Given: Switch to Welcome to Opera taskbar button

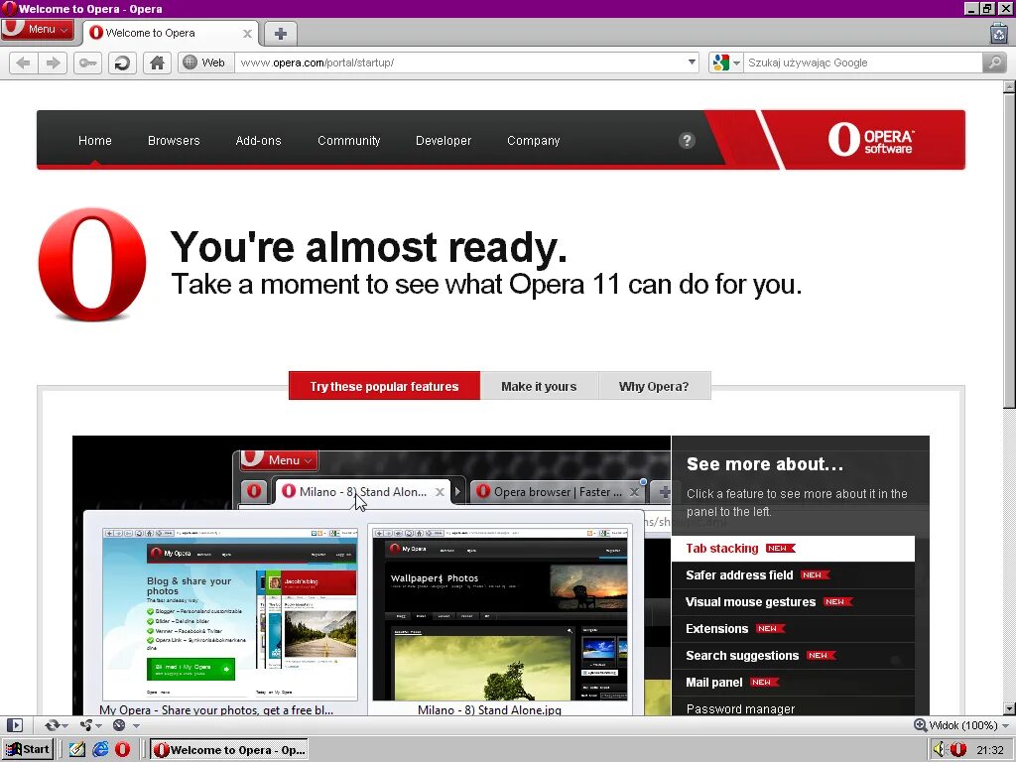Looking at the screenshot, I should [229, 750].
